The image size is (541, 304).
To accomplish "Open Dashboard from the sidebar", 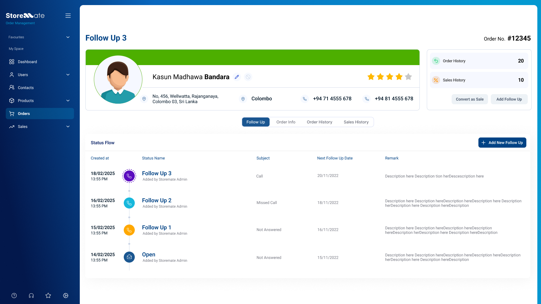I will tap(27, 62).
